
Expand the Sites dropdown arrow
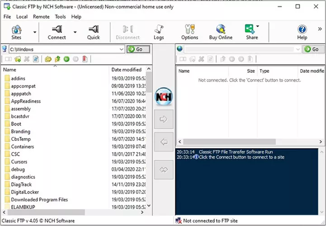[x=35, y=32]
